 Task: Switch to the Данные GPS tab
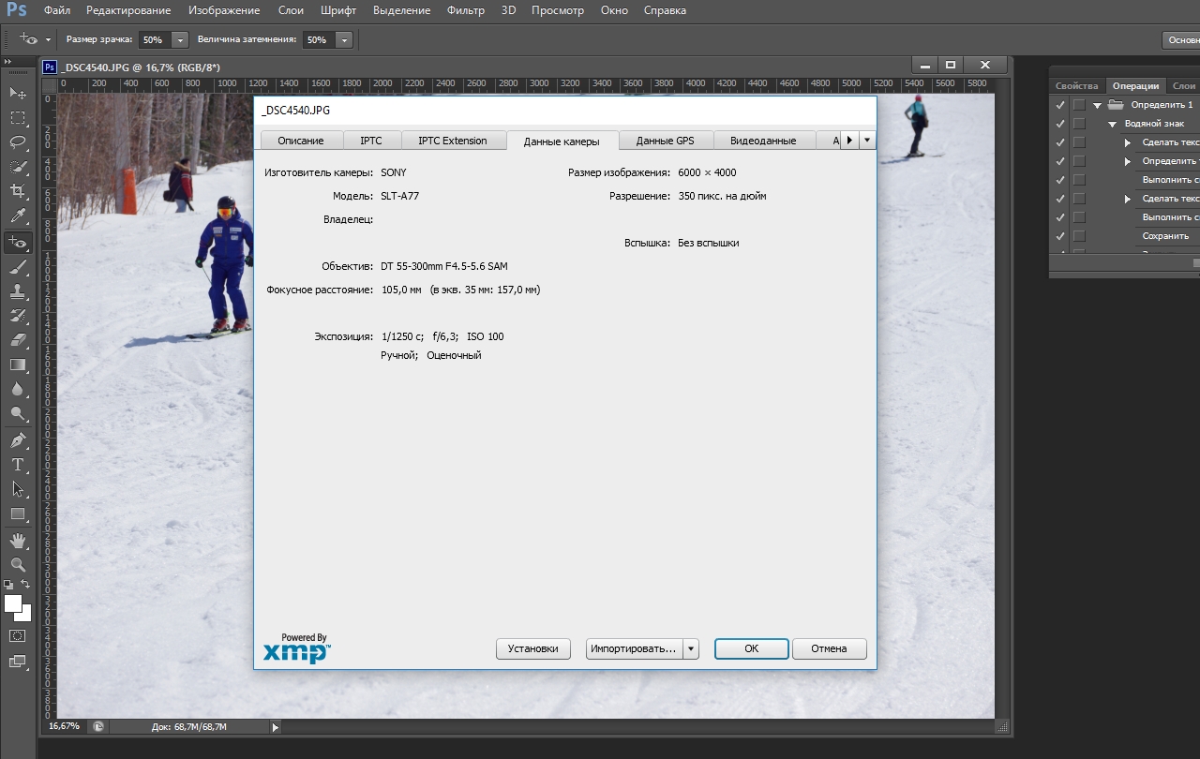(665, 141)
